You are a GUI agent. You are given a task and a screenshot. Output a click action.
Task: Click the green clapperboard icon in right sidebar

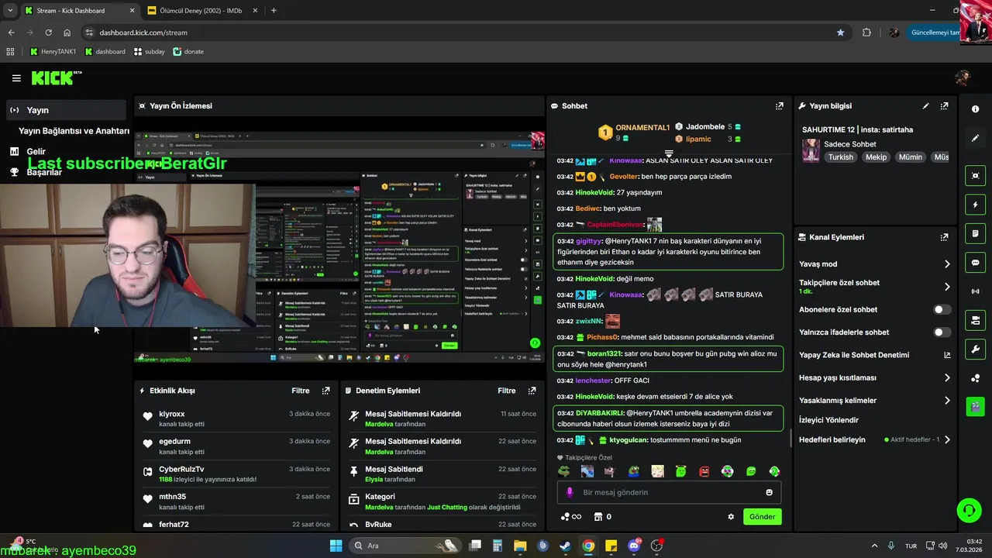pyautogui.click(x=976, y=406)
